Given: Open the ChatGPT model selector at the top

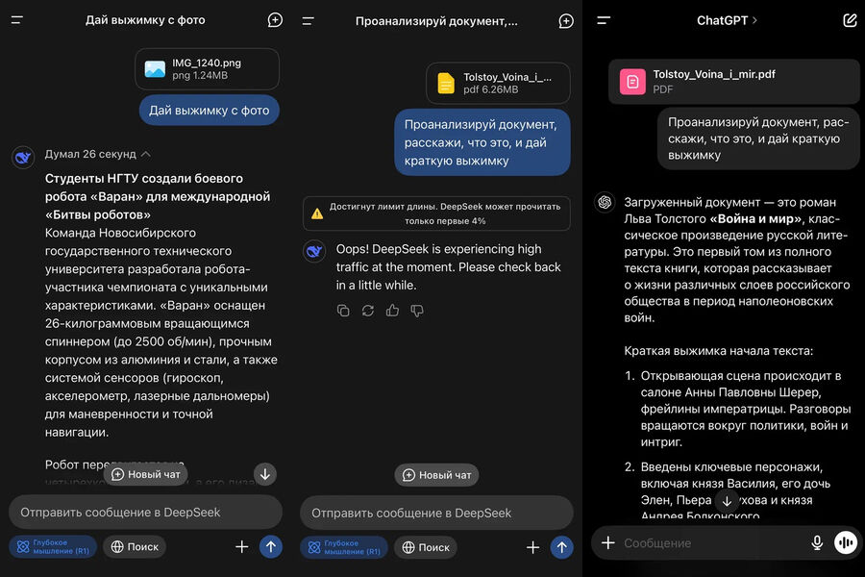Looking at the screenshot, I should click(727, 20).
